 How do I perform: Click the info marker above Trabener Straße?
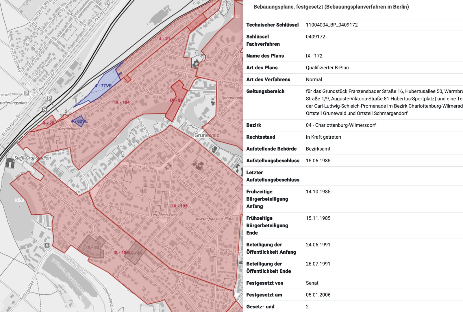click(76, 100)
